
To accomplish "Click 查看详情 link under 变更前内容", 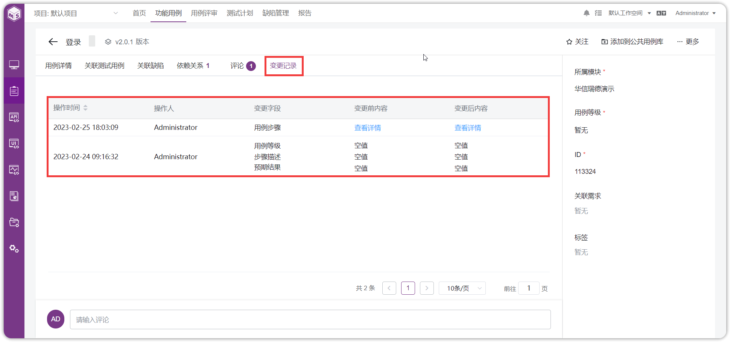I will click(x=368, y=128).
